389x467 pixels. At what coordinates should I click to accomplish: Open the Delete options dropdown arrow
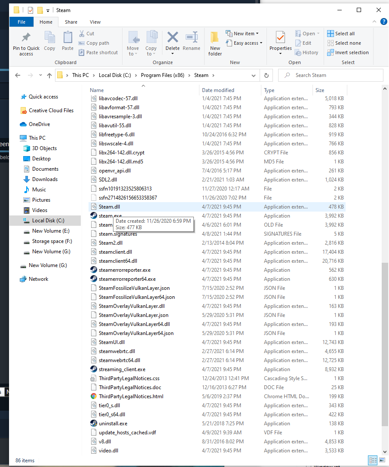173,54
